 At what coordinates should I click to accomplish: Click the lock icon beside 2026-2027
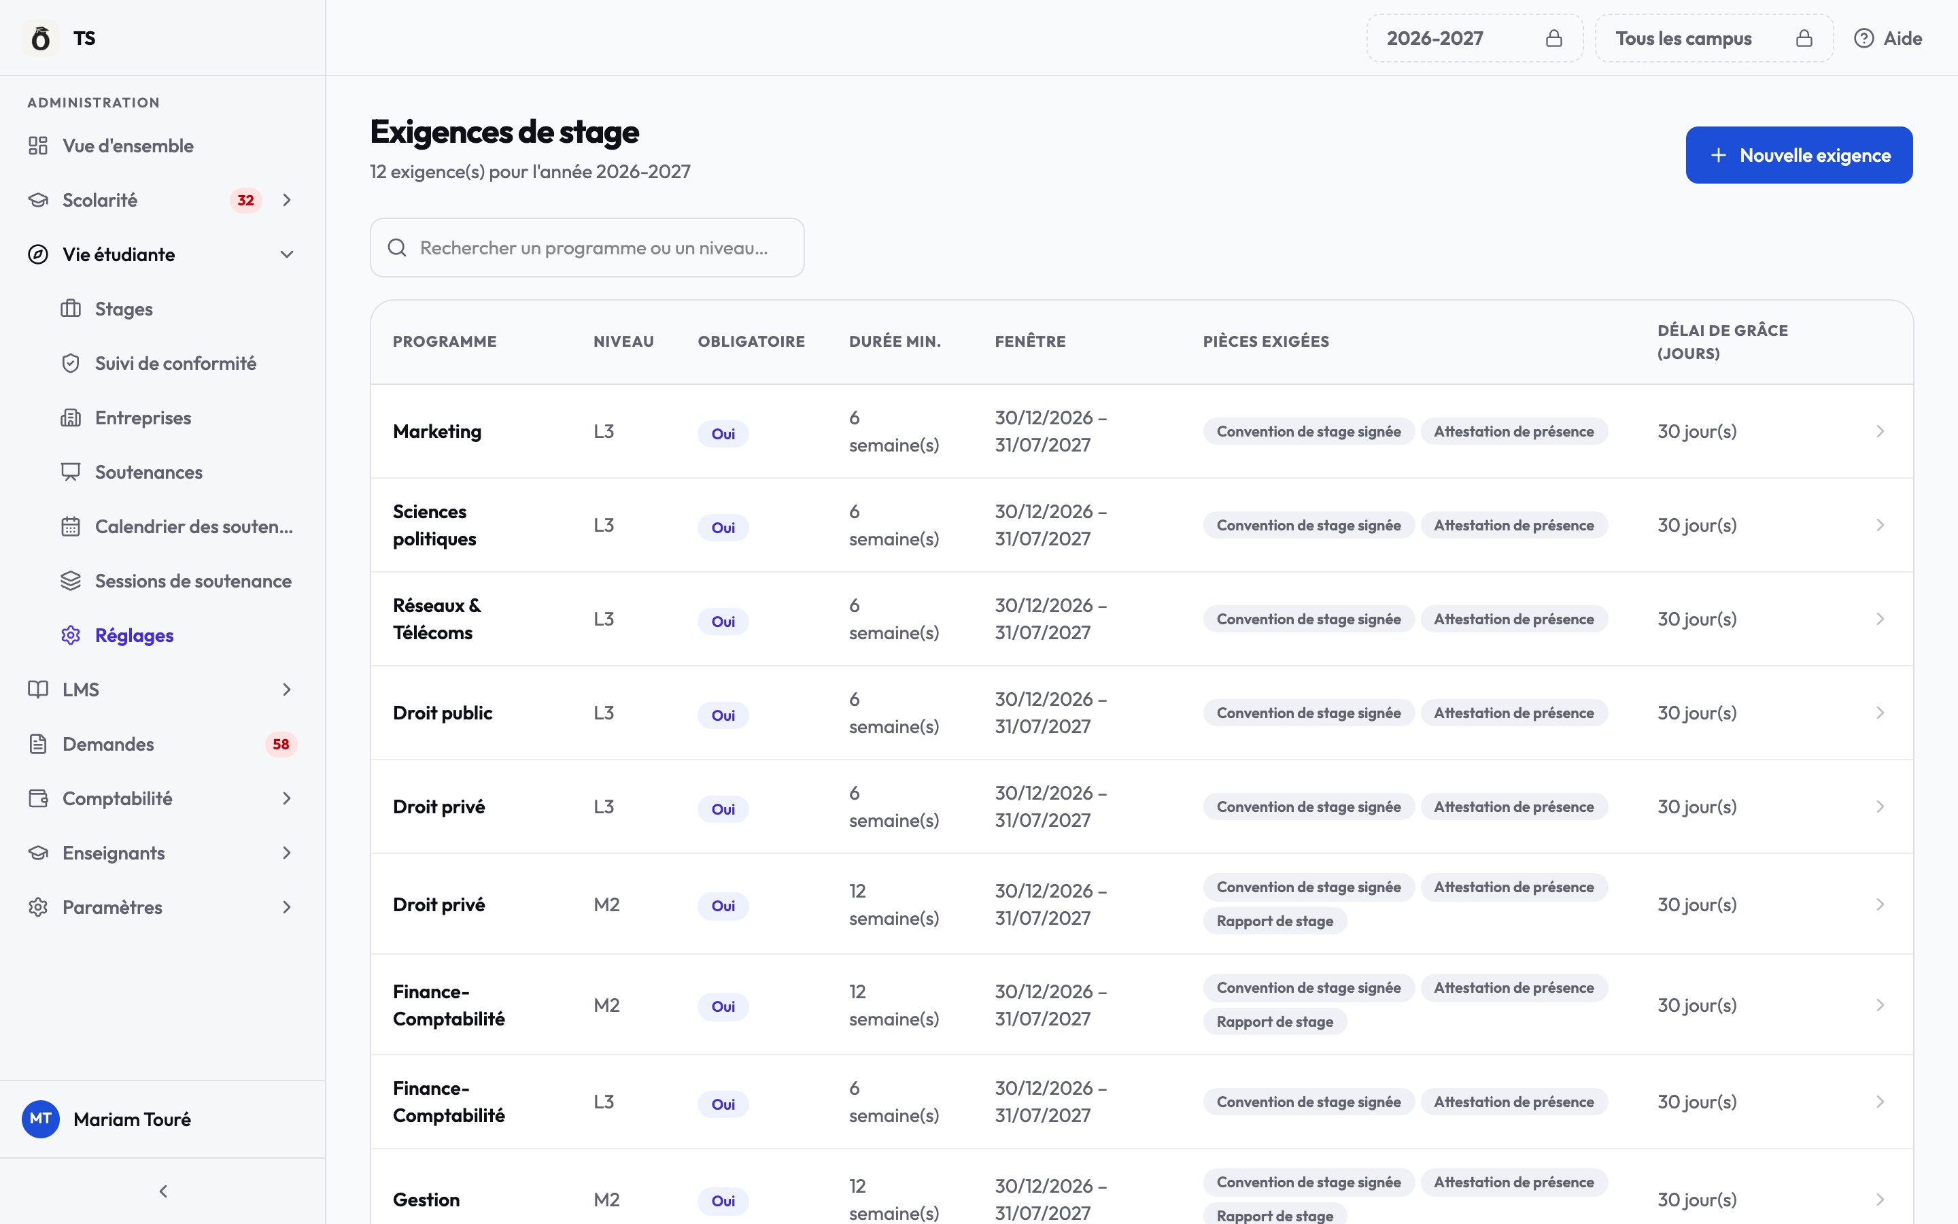click(1553, 38)
